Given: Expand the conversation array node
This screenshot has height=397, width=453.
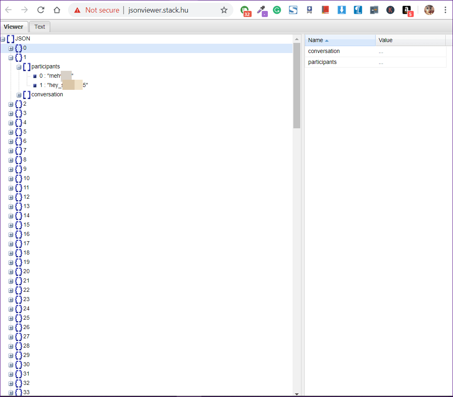Looking at the screenshot, I should (x=19, y=95).
